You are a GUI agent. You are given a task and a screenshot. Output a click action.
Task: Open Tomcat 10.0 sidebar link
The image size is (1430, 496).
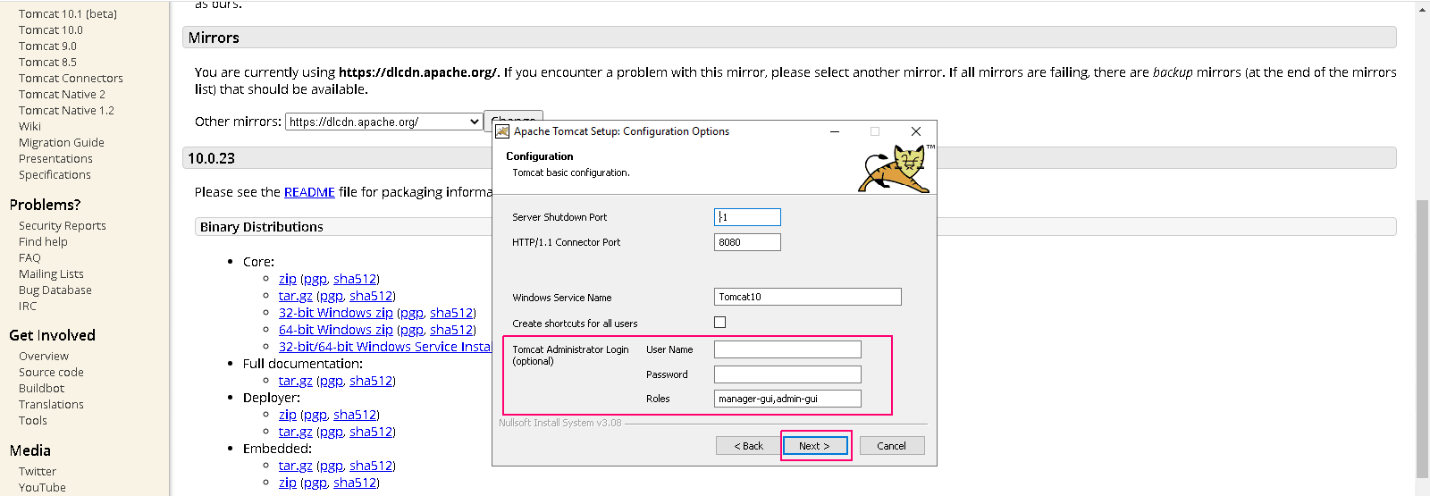coord(51,30)
